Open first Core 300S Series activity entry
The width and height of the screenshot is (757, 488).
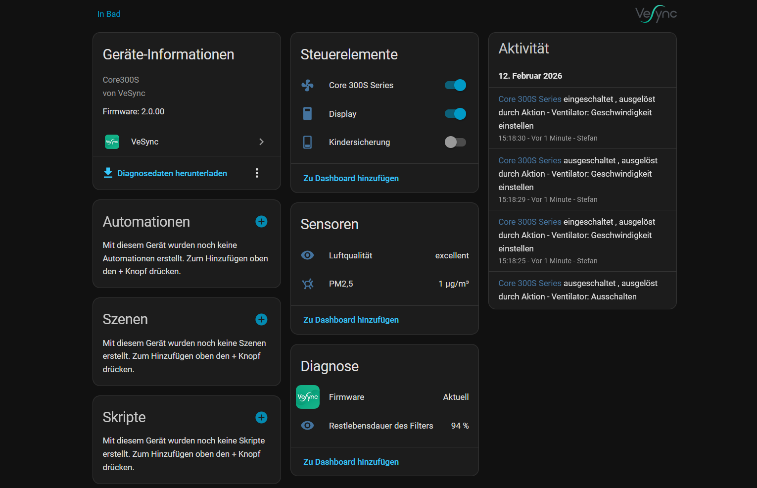(529, 99)
